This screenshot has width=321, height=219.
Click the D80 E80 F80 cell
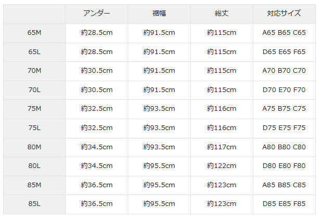(284, 166)
